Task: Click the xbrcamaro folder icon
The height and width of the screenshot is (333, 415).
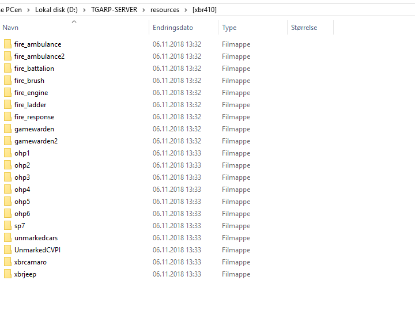Action: (7, 262)
